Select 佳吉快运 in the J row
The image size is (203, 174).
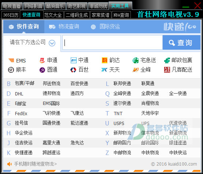point(23,143)
